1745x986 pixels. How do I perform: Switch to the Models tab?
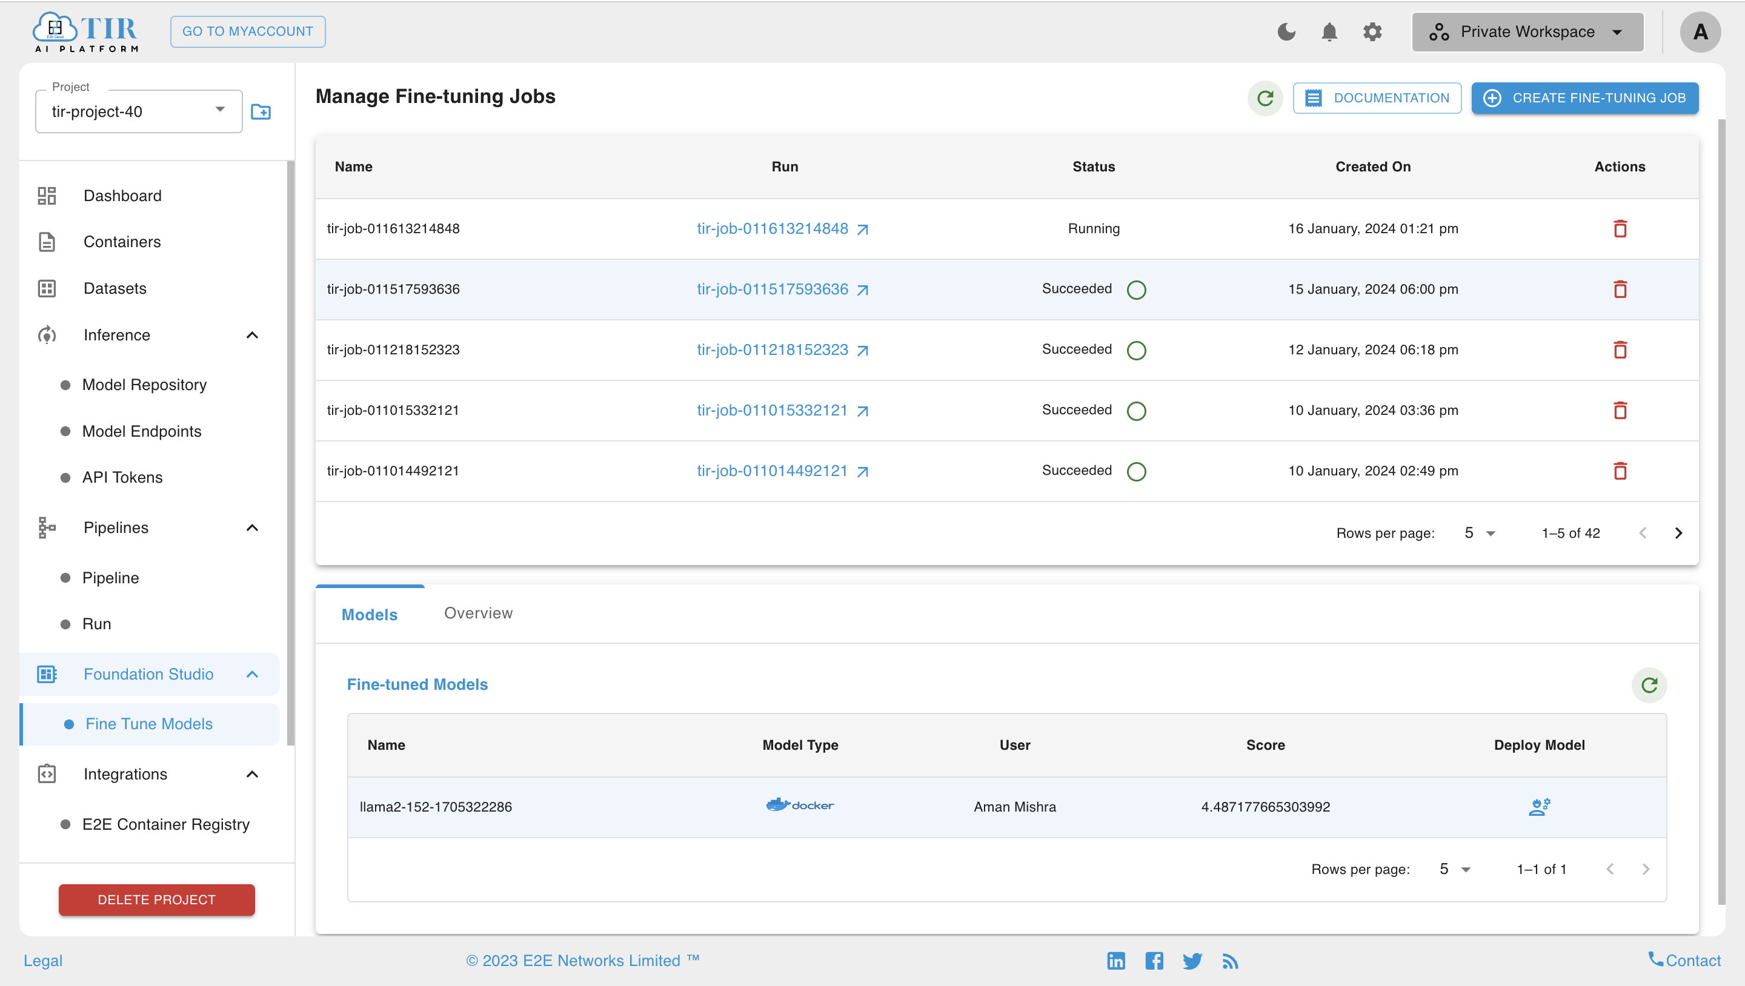pyautogui.click(x=370, y=615)
